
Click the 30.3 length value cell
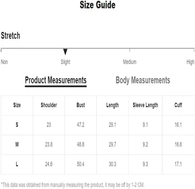pyautogui.click(x=112, y=164)
